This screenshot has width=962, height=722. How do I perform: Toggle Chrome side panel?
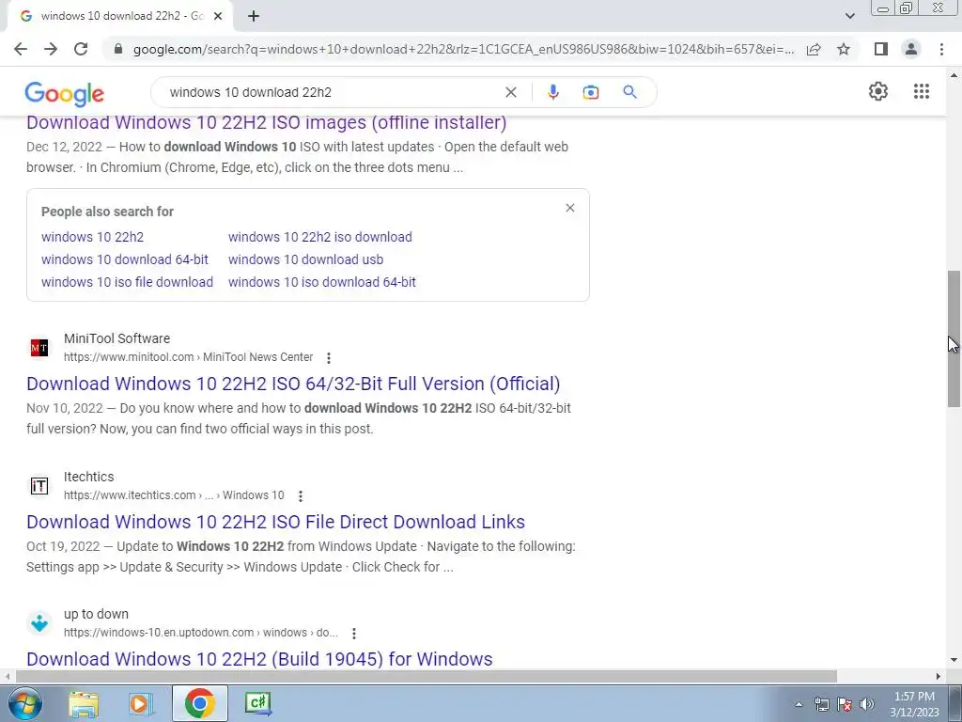pos(881,49)
